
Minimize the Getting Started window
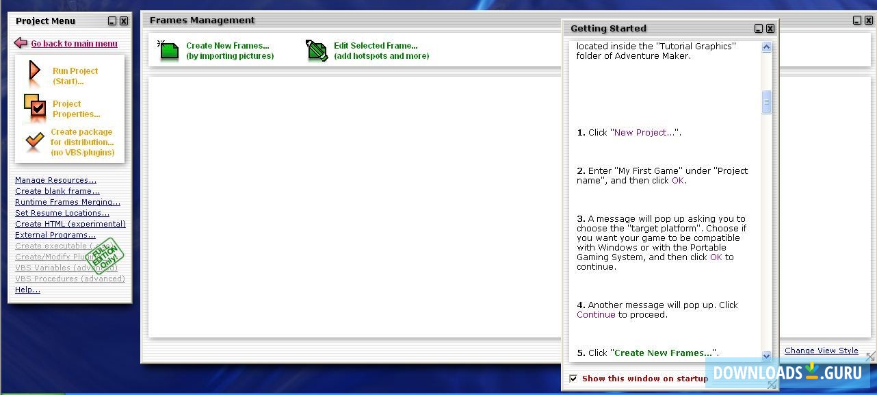coord(759,29)
